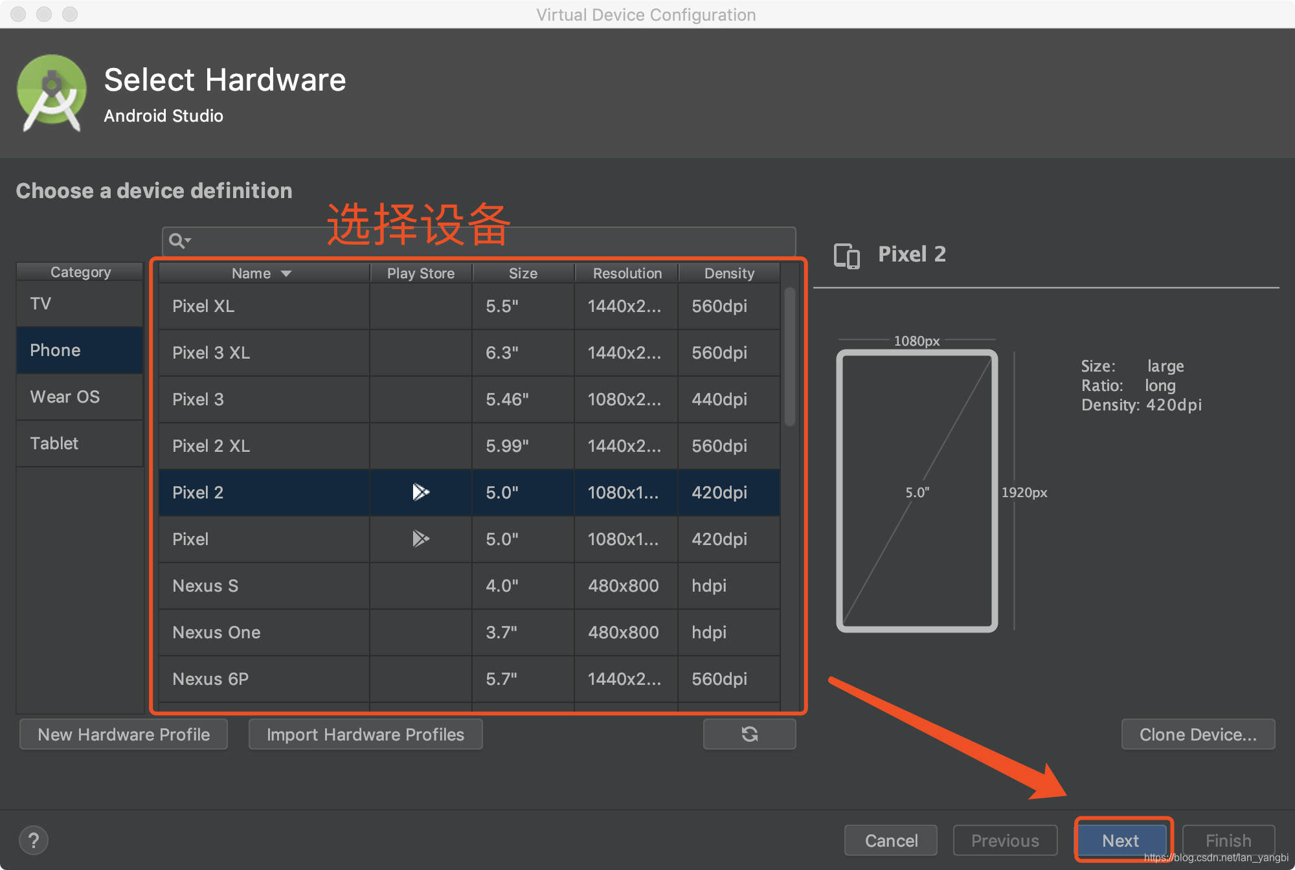1295x870 pixels.
Task: Sort by the Density column header
Action: point(729,273)
